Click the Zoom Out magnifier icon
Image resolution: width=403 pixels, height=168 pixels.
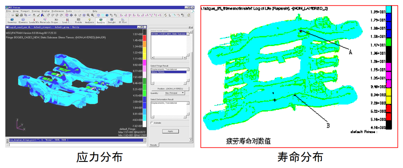pos(92,15)
